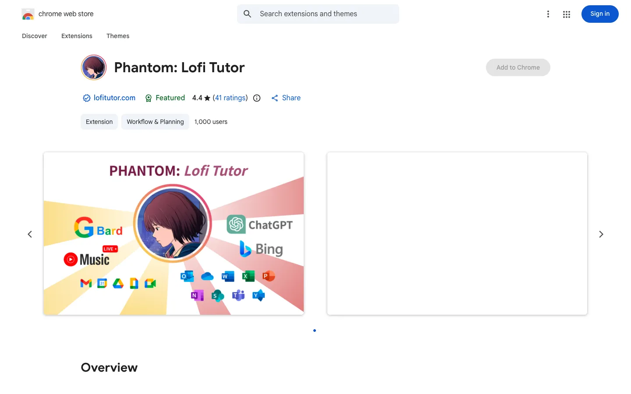Show the previous screenshot with left chevron
The height and width of the screenshot is (394, 631).
tap(30, 234)
